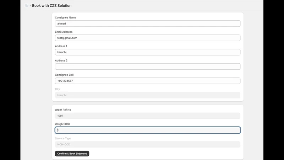
Task: Click into the Address 1 field
Action: click(148, 52)
